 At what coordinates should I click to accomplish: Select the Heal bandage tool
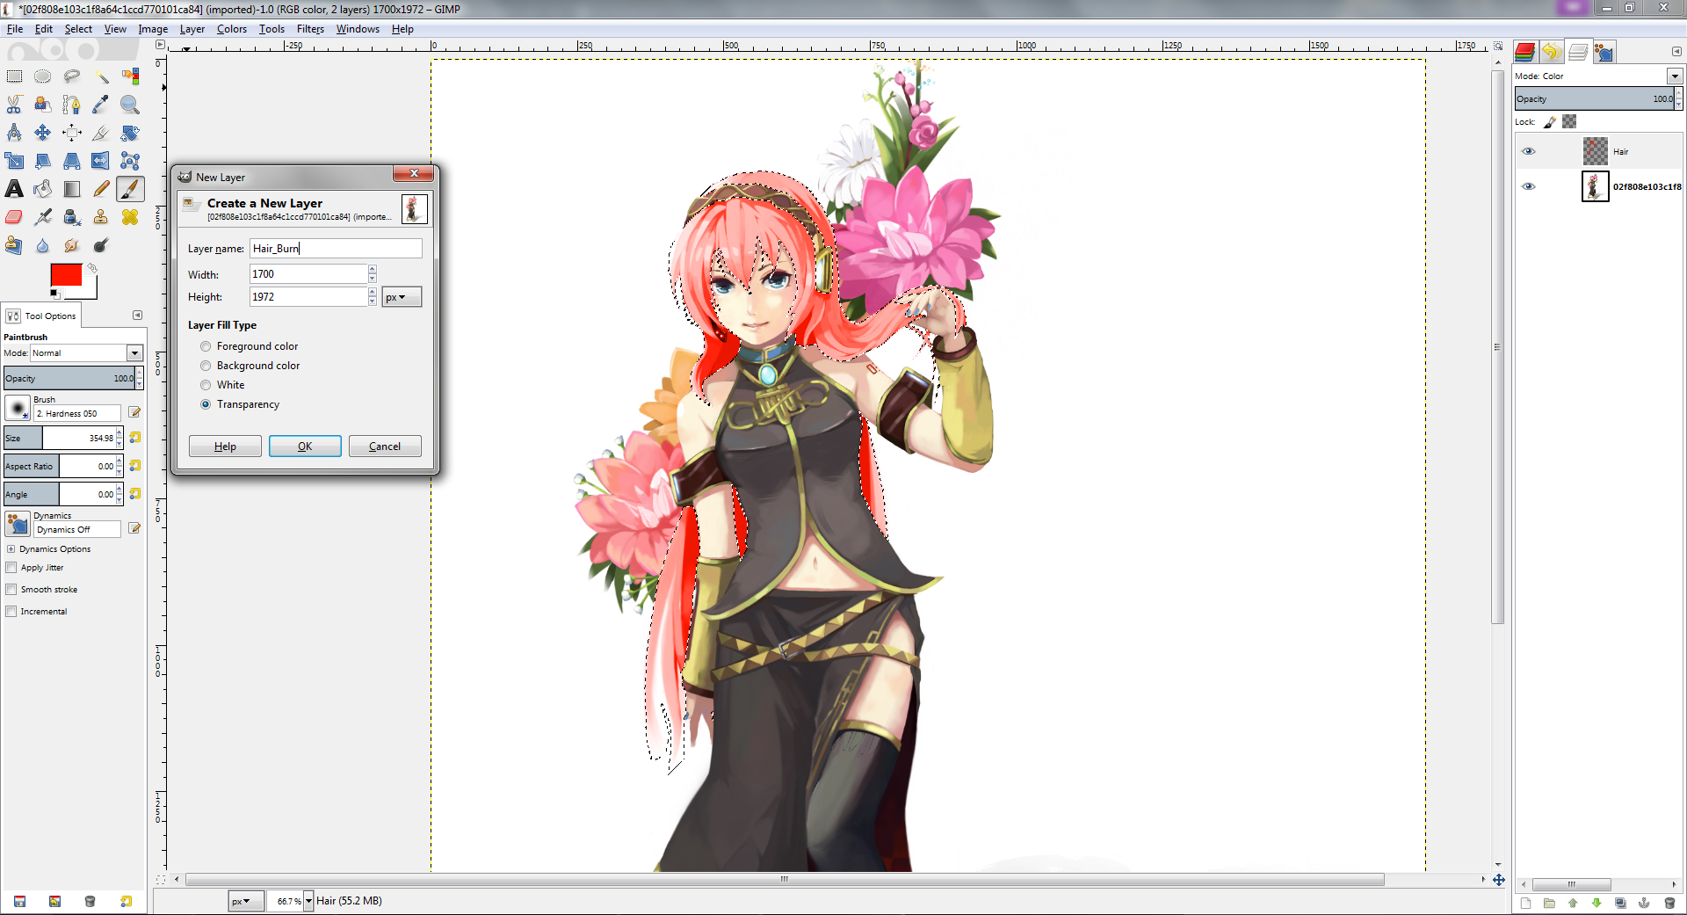[130, 217]
